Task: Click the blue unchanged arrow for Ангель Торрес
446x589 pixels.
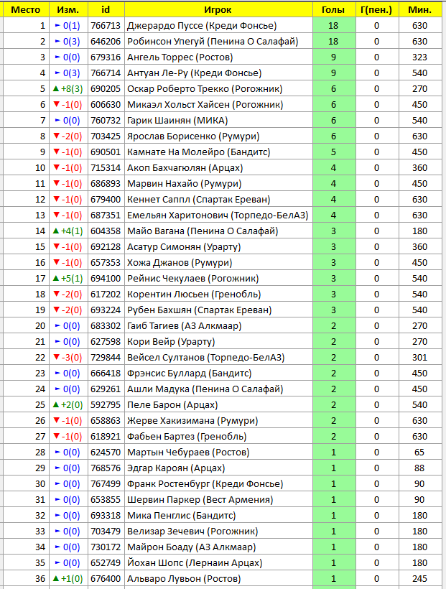Action: [x=57, y=57]
